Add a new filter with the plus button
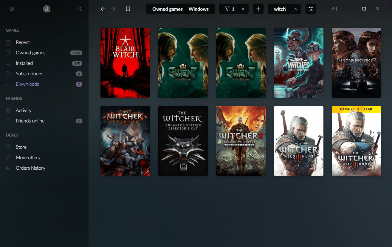The width and height of the screenshot is (392, 247). [x=258, y=9]
